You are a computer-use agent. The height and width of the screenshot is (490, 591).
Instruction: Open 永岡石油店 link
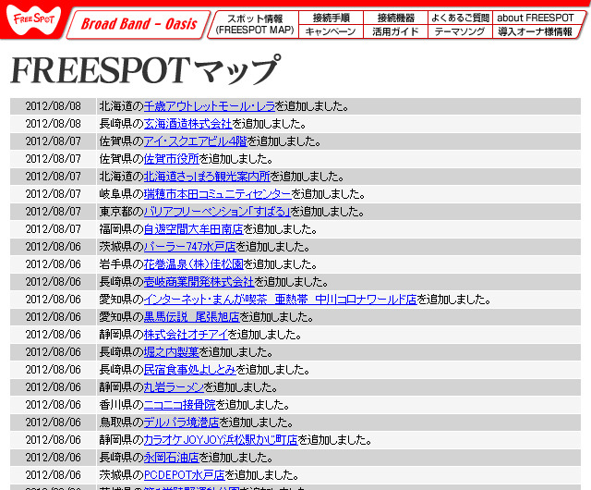(x=172, y=457)
